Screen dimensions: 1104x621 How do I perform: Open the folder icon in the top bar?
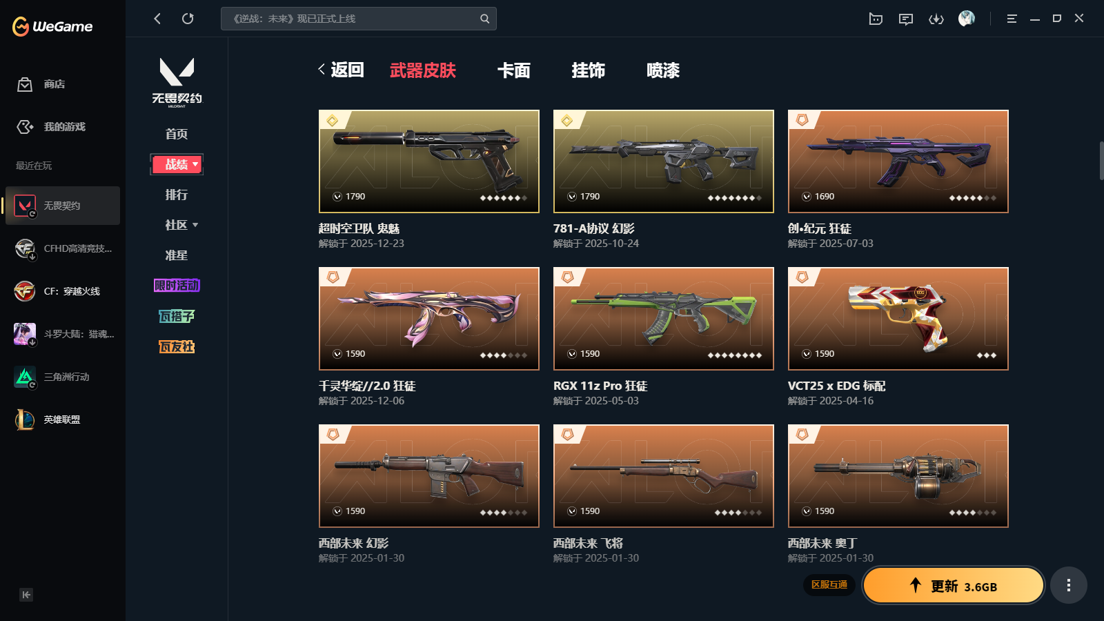(876, 19)
